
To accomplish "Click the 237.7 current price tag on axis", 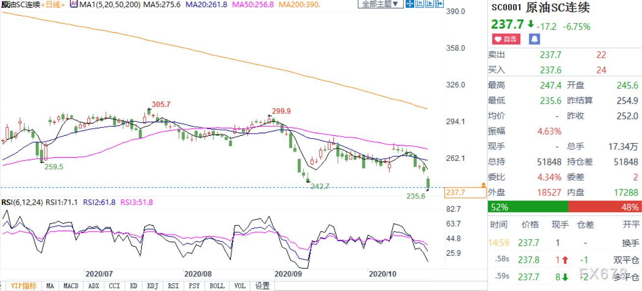I will (465, 193).
